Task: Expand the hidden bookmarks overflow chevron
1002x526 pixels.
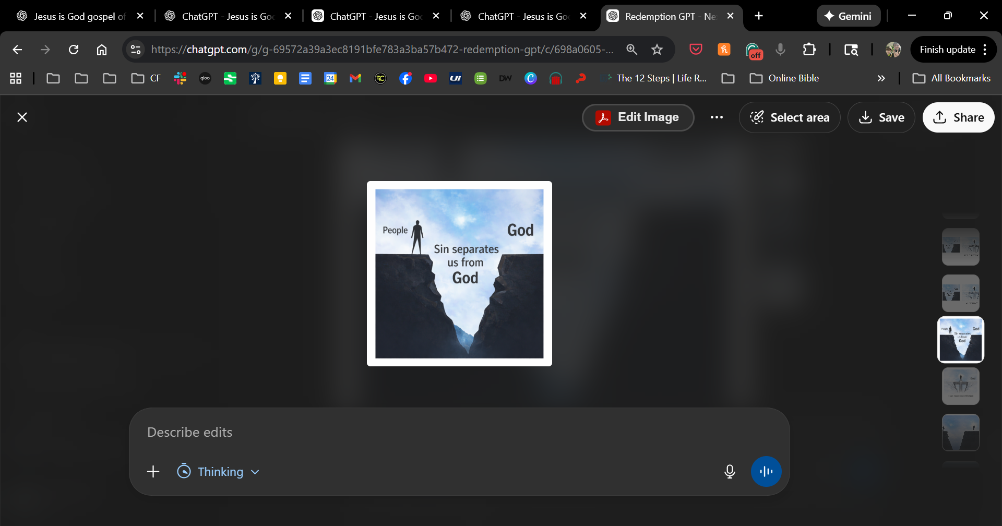Action: tap(881, 78)
